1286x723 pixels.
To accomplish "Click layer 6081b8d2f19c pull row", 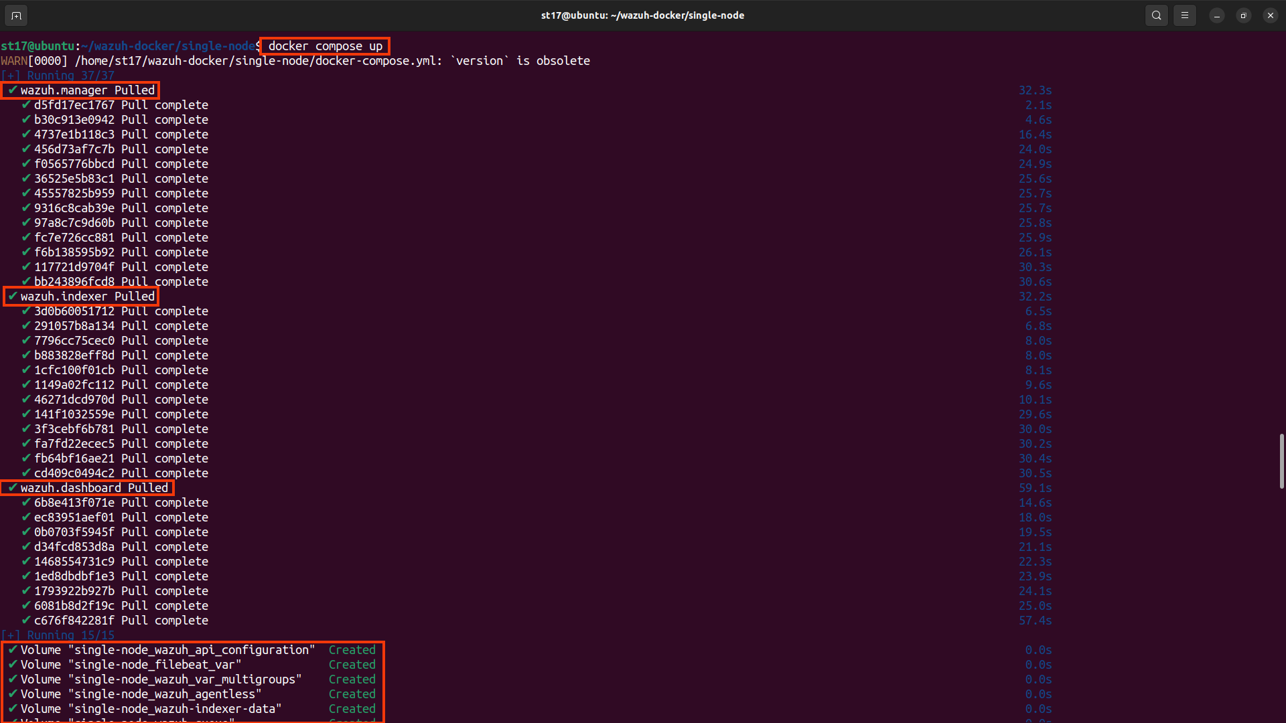I will point(115,606).
